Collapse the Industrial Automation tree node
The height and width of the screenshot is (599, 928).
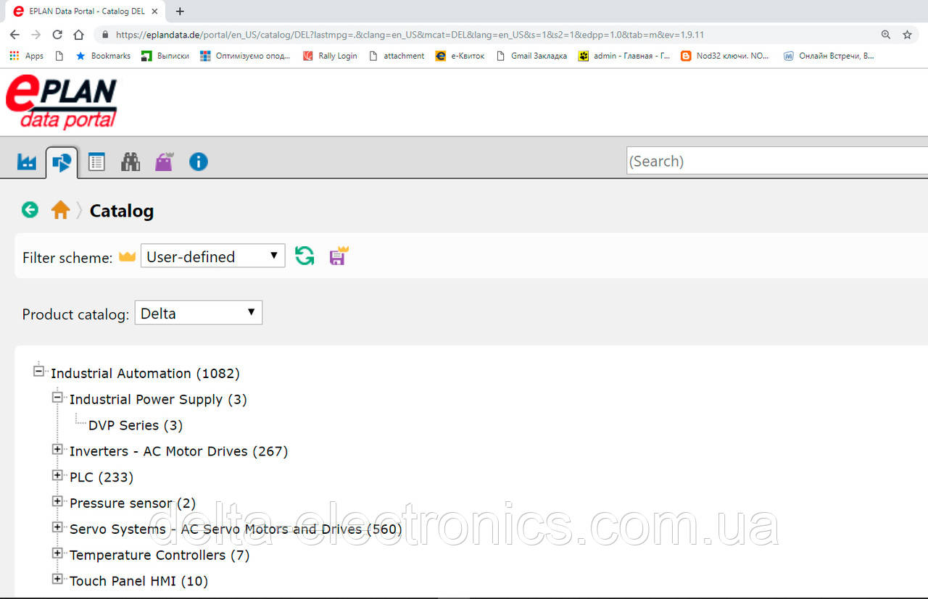38,371
